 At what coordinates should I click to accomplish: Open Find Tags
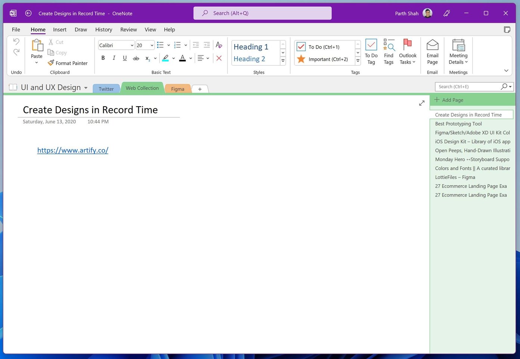tap(389, 52)
